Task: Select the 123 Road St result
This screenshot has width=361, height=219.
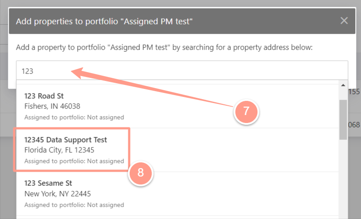Action: click(x=177, y=106)
